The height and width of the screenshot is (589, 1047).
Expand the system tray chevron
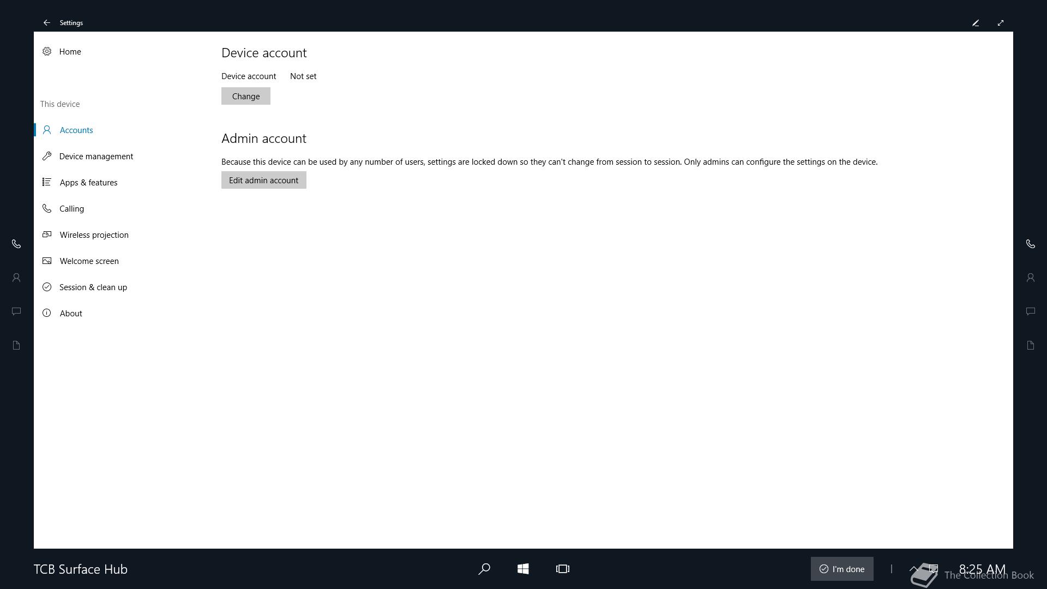tap(914, 569)
